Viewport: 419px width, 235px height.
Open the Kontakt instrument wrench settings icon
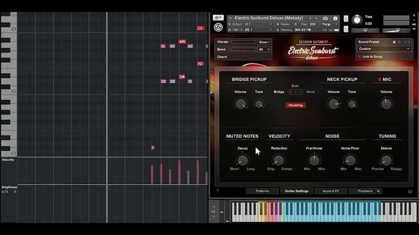click(x=218, y=18)
